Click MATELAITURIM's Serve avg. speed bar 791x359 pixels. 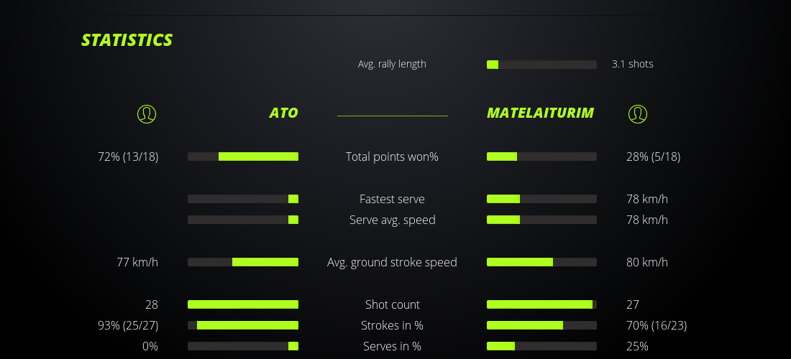coord(541,220)
